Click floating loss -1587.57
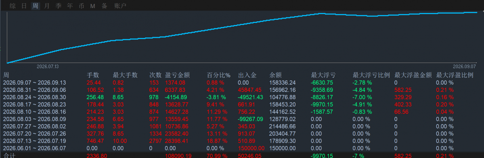Screen dimensions: 484x158 click(322, 112)
